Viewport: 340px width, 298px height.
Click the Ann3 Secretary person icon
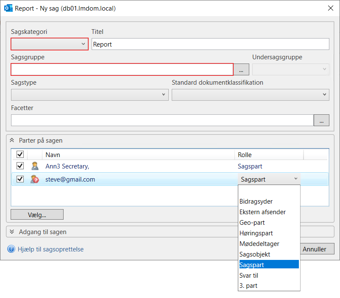coord(35,166)
